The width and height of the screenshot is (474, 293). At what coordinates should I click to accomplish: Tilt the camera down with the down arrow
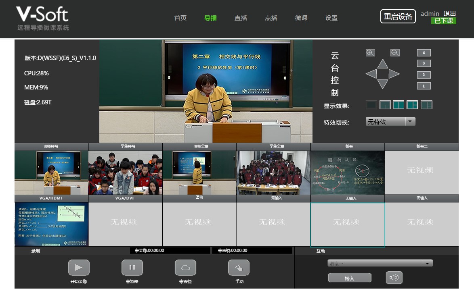tap(382, 84)
